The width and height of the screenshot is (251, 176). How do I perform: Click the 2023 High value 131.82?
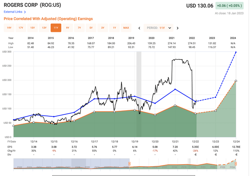tap(212, 43)
